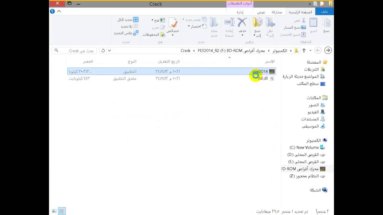383x215 pixels.
Task: Open the Move to (نقل إلى) dropdown
Action: coord(270,33)
